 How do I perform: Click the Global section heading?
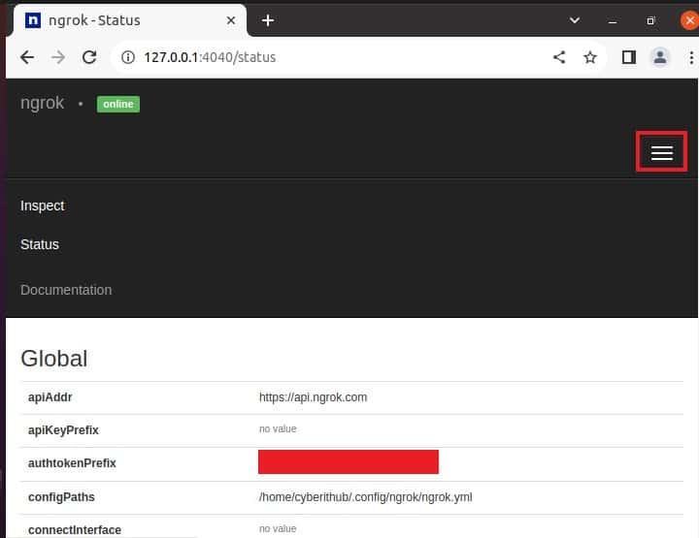pyautogui.click(x=54, y=359)
